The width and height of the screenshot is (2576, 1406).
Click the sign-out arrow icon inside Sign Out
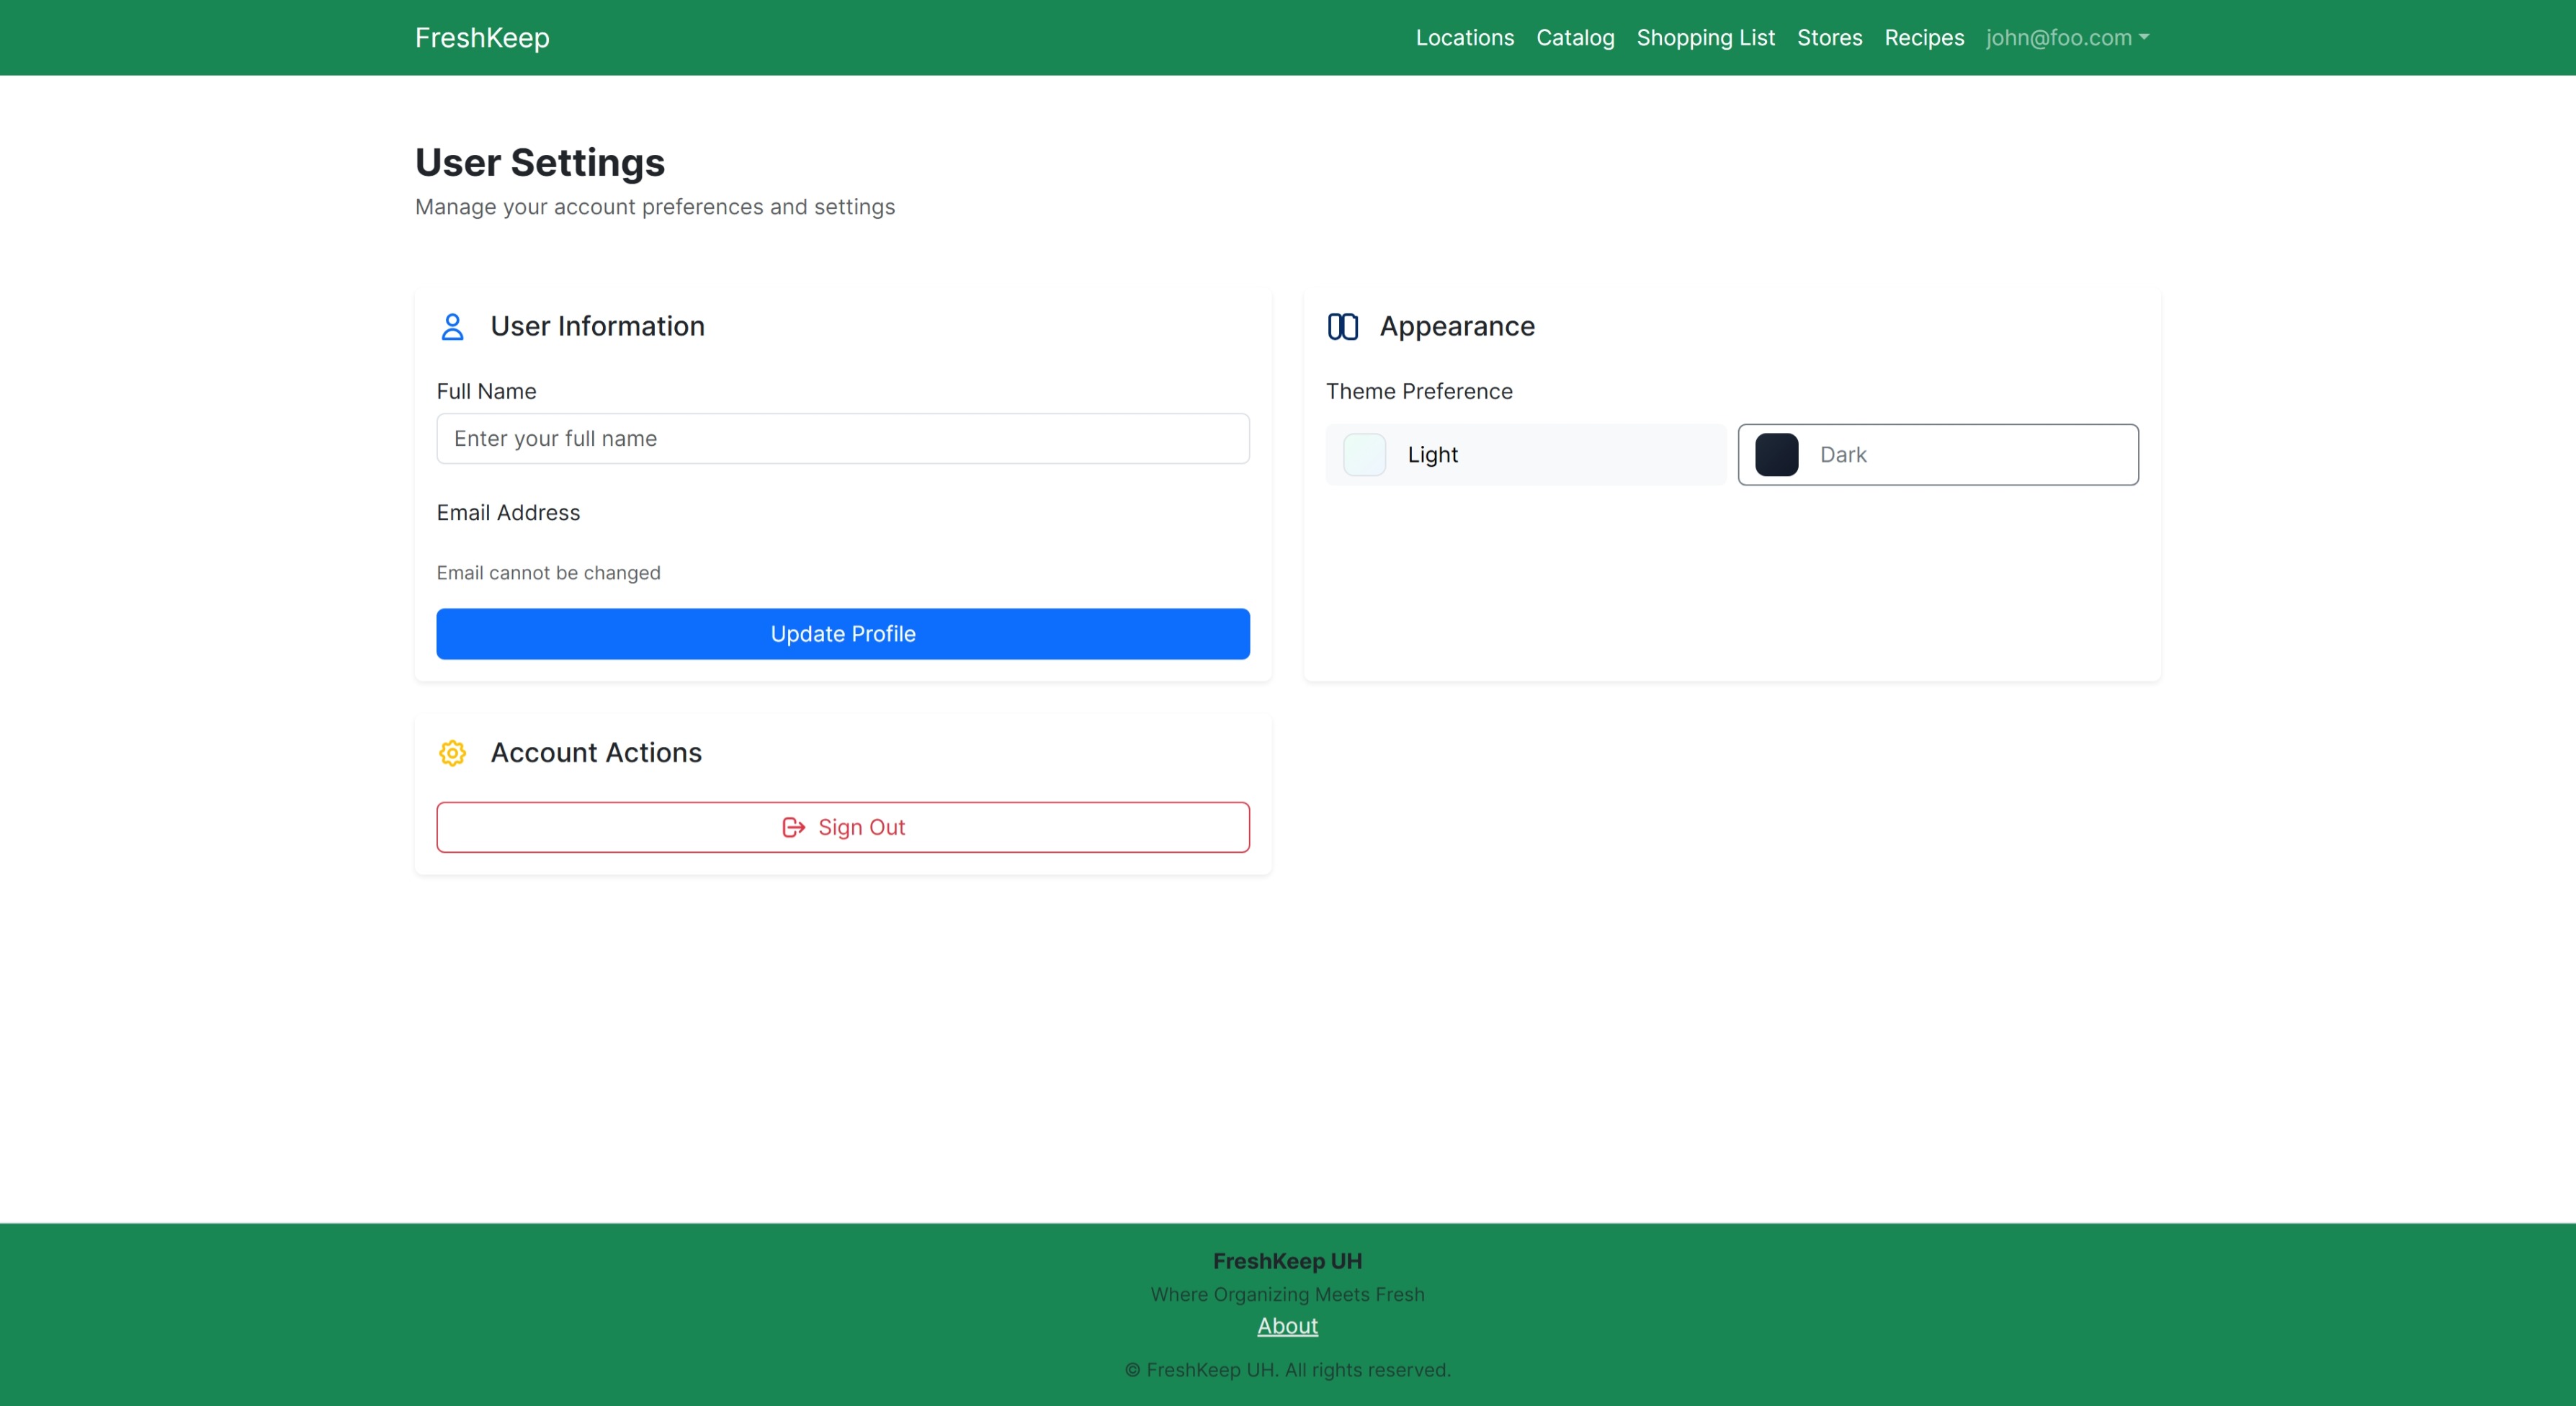pos(793,827)
